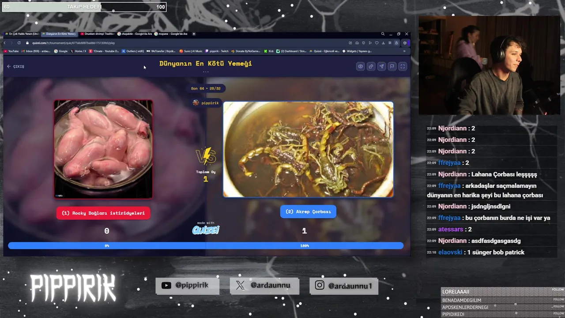Click atessars username in chat
This screenshot has width=565, height=318.
click(x=451, y=229)
